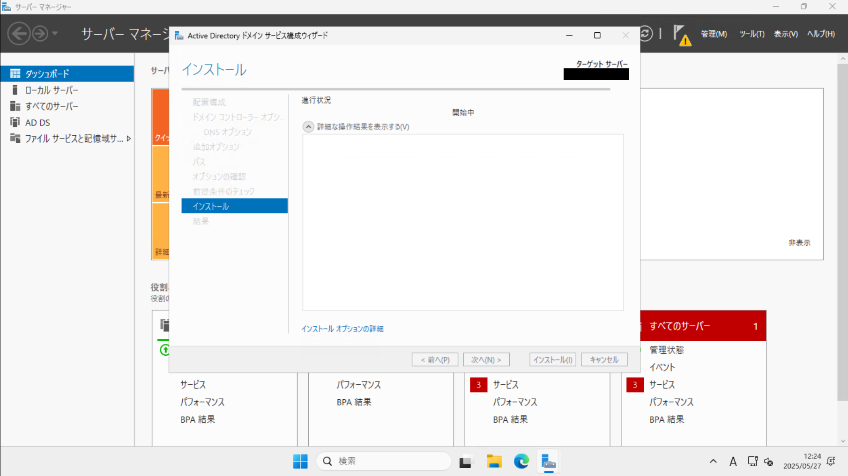Maximize the AD DS wizard window

click(x=597, y=36)
